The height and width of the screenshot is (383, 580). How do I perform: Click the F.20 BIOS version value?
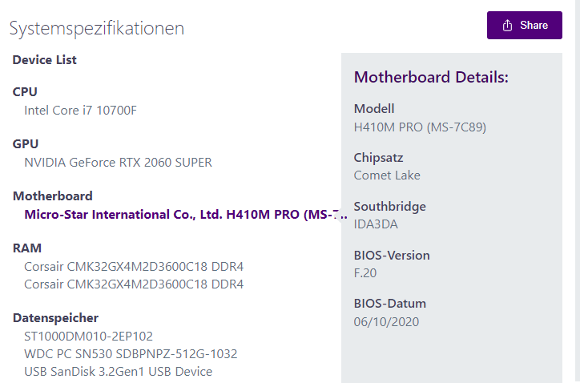click(365, 272)
